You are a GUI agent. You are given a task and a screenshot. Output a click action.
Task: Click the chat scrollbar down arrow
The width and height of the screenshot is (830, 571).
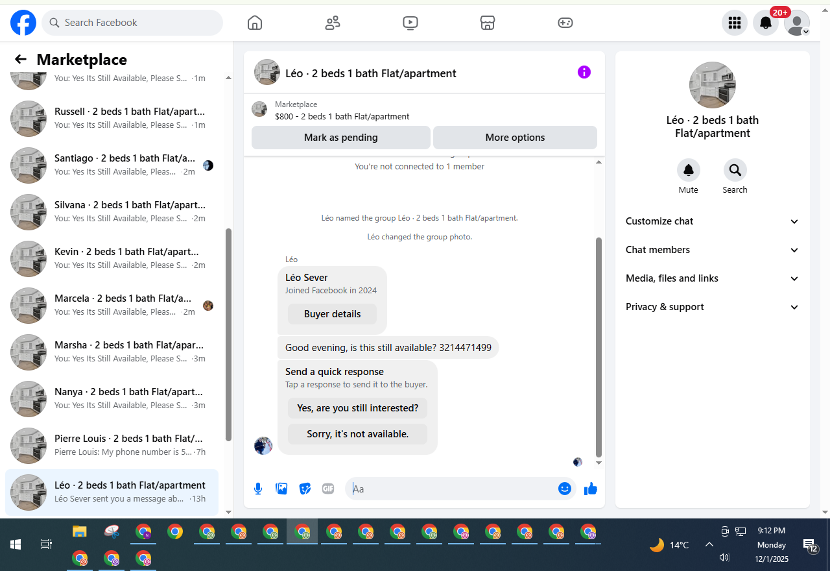tap(599, 463)
